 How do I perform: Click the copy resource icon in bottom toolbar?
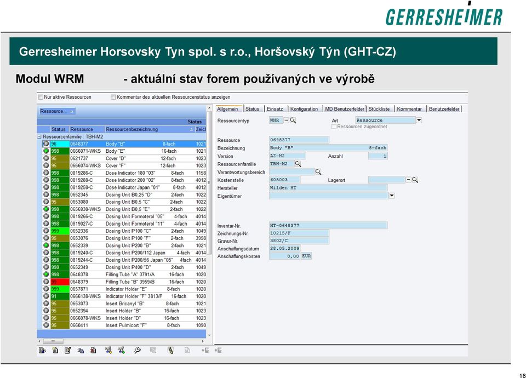(81, 351)
